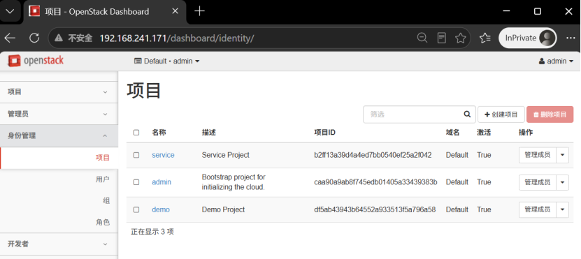This screenshot has height=259, width=581.
Task: Click ID b2ff13a39d4a4ed7bb0540ef25a2f042
Action: pyautogui.click(x=373, y=155)
